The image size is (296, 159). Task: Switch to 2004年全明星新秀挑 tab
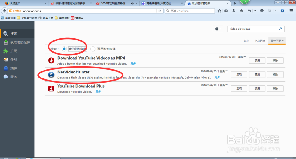pos(116,3)
